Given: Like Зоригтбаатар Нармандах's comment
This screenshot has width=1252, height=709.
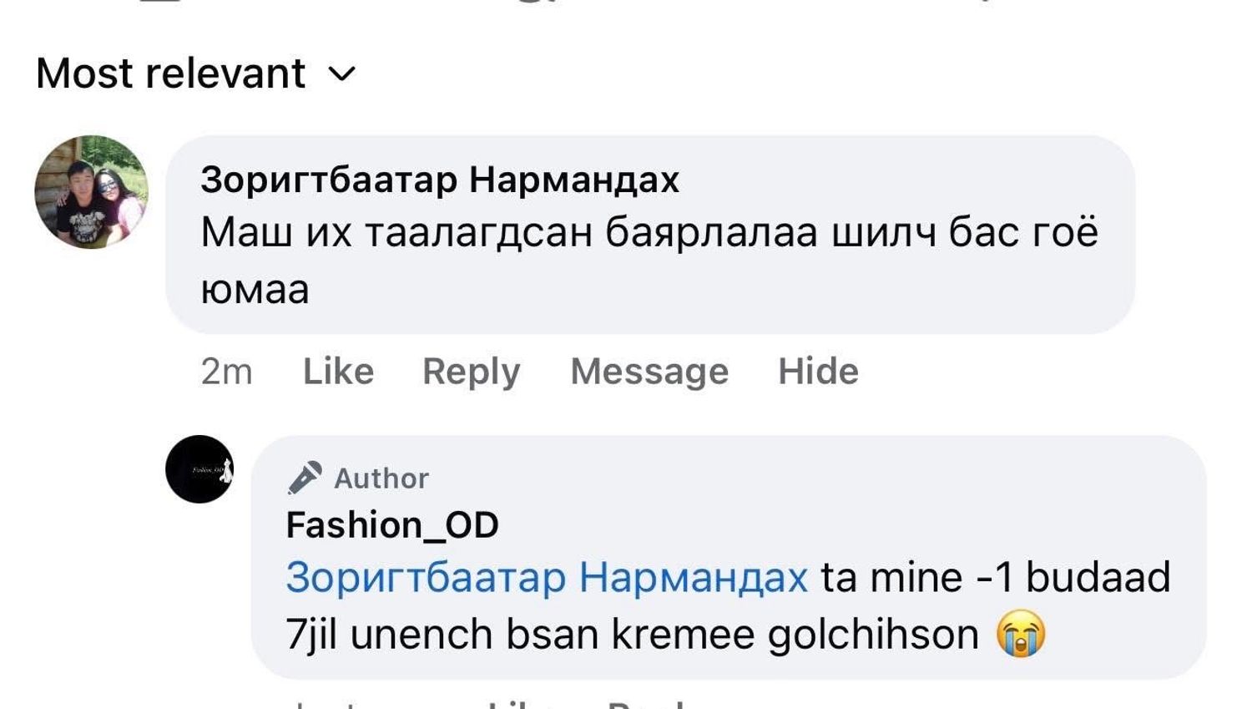Looking at the screenshot, I should click(338, 371).
